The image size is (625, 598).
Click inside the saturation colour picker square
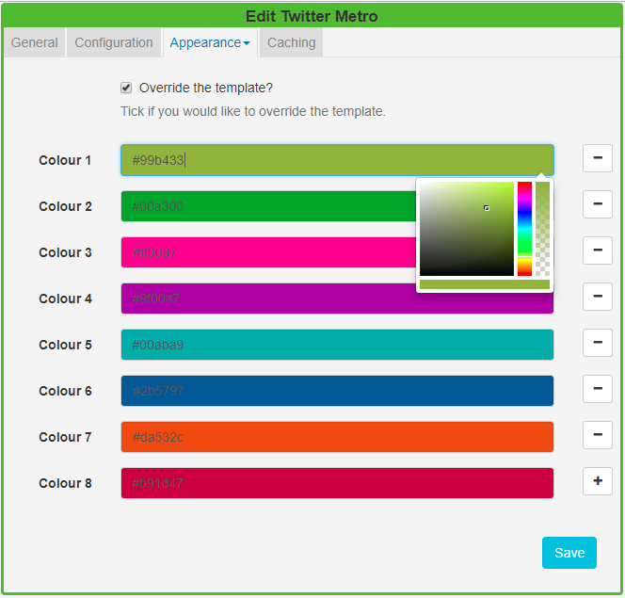point(466,229)
